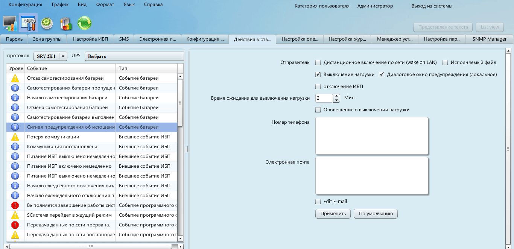Image resolution: width=514 pixels, height=249 pixels.
Task: Click the Представление текста button
Action: (x=443, y=27)
